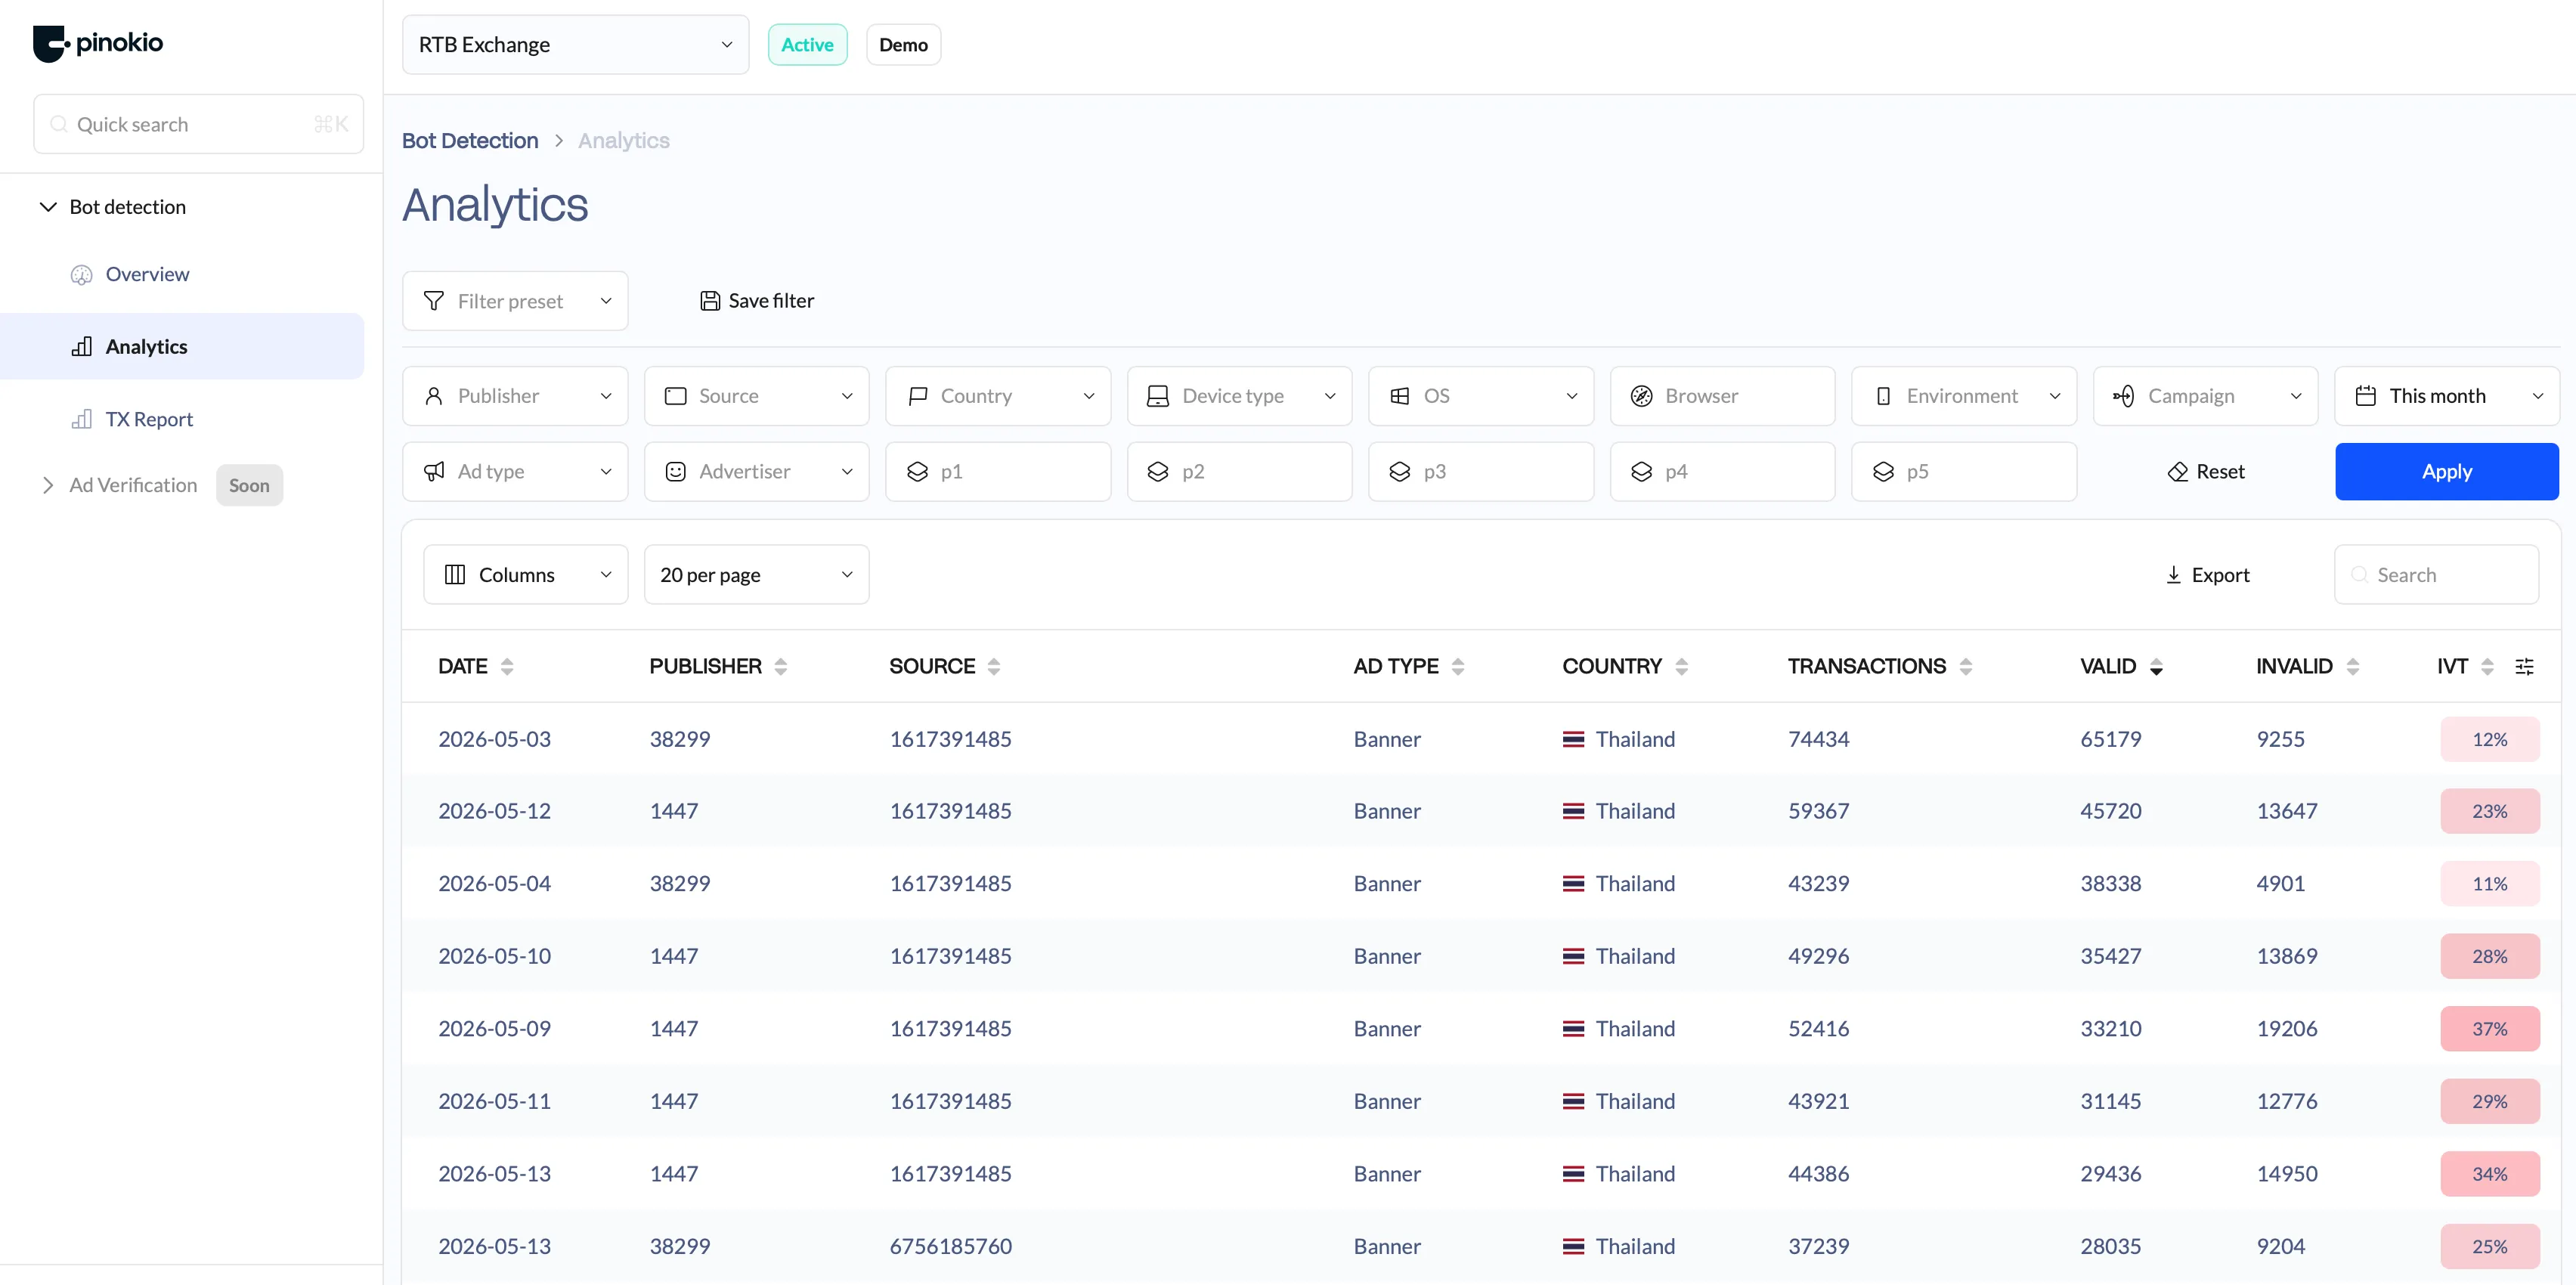Sort by Valid column arrows

(2157, 667)
